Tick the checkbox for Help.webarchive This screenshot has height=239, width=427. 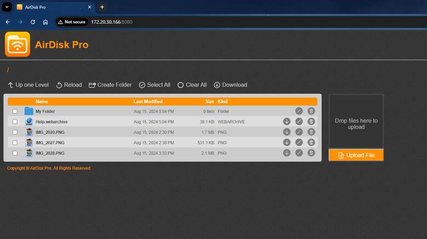coord(15,122)
